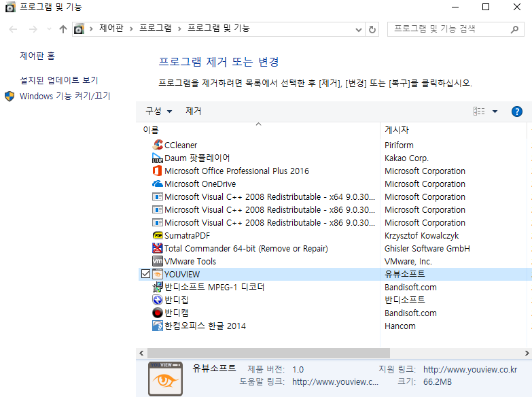Uncheck the YOUVIEW row checkbox
The image size is (532, 397).
(x=145, y=274)
